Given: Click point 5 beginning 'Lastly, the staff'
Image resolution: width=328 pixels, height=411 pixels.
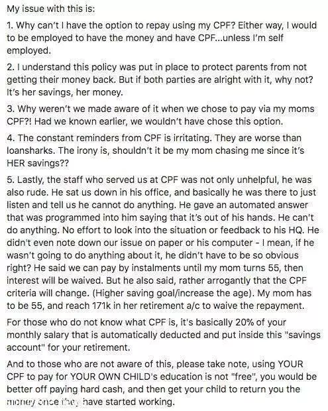Looking at the screenshot, I should [x=163, y=243].
